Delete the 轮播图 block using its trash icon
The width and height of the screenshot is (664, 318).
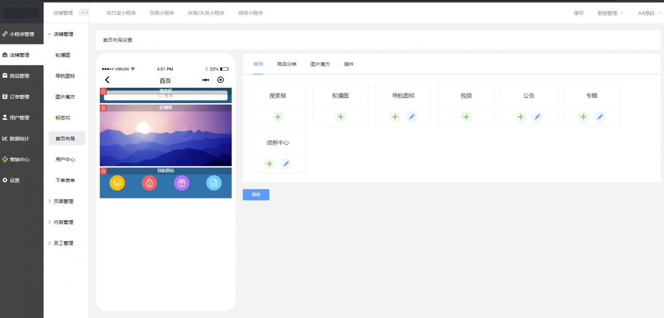103,108
